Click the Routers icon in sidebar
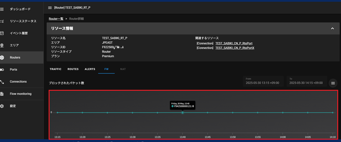Screen dimensions: 341x142 click(2, 58)
